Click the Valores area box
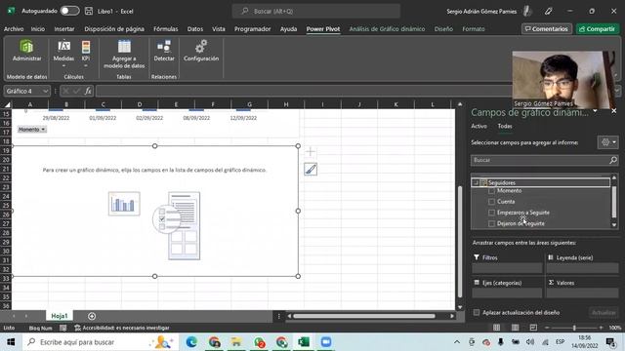Screen dimensions: 625x351 tap(582, 293)
